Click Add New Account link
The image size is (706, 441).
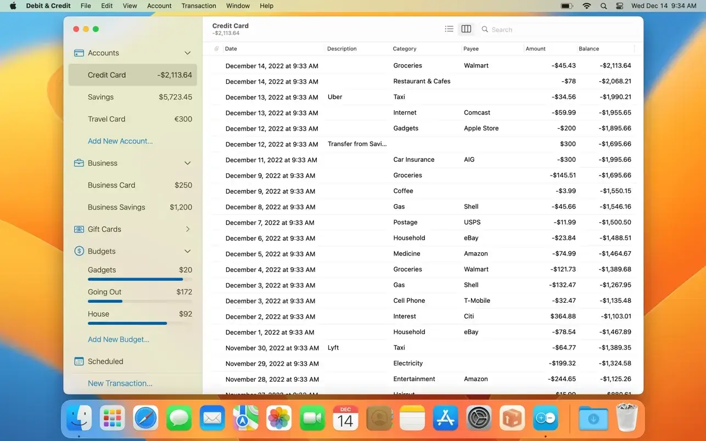[x=120, y=141]
